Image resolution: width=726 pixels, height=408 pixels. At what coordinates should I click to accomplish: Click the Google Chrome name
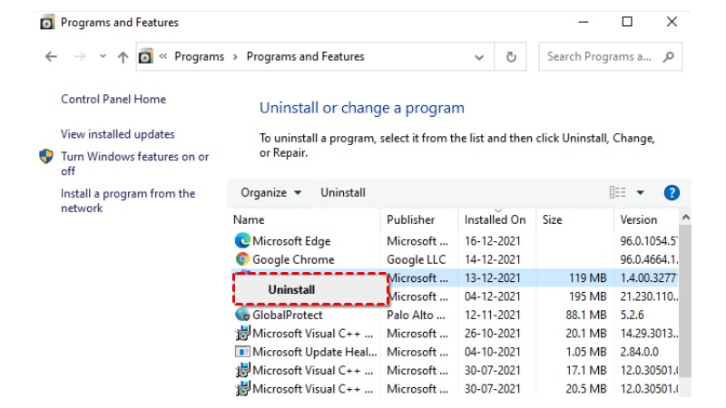[293, 259]
